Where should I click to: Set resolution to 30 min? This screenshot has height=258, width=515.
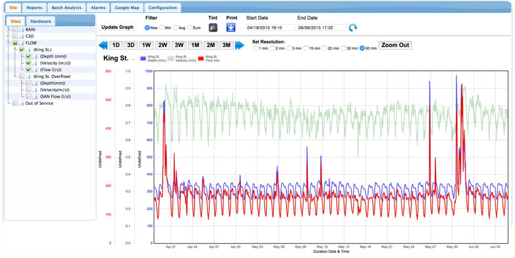[x=343, y=48]
